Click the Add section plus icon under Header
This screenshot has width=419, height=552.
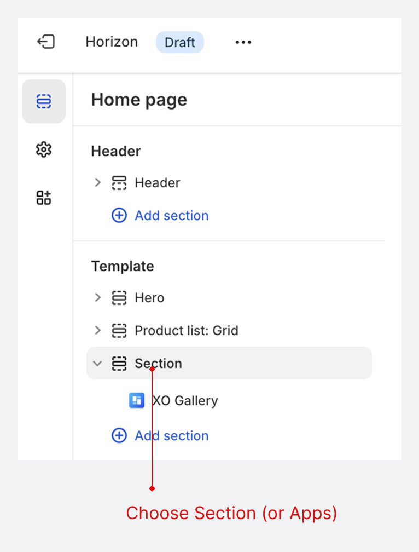click(x=119, y=215)
